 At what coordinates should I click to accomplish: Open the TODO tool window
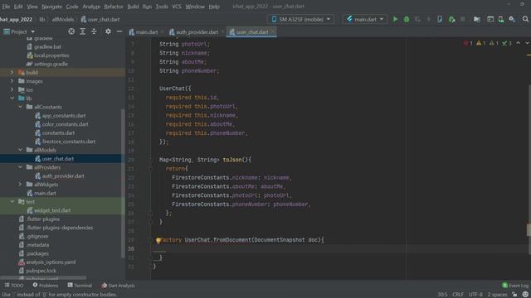[x=14, y=286]
